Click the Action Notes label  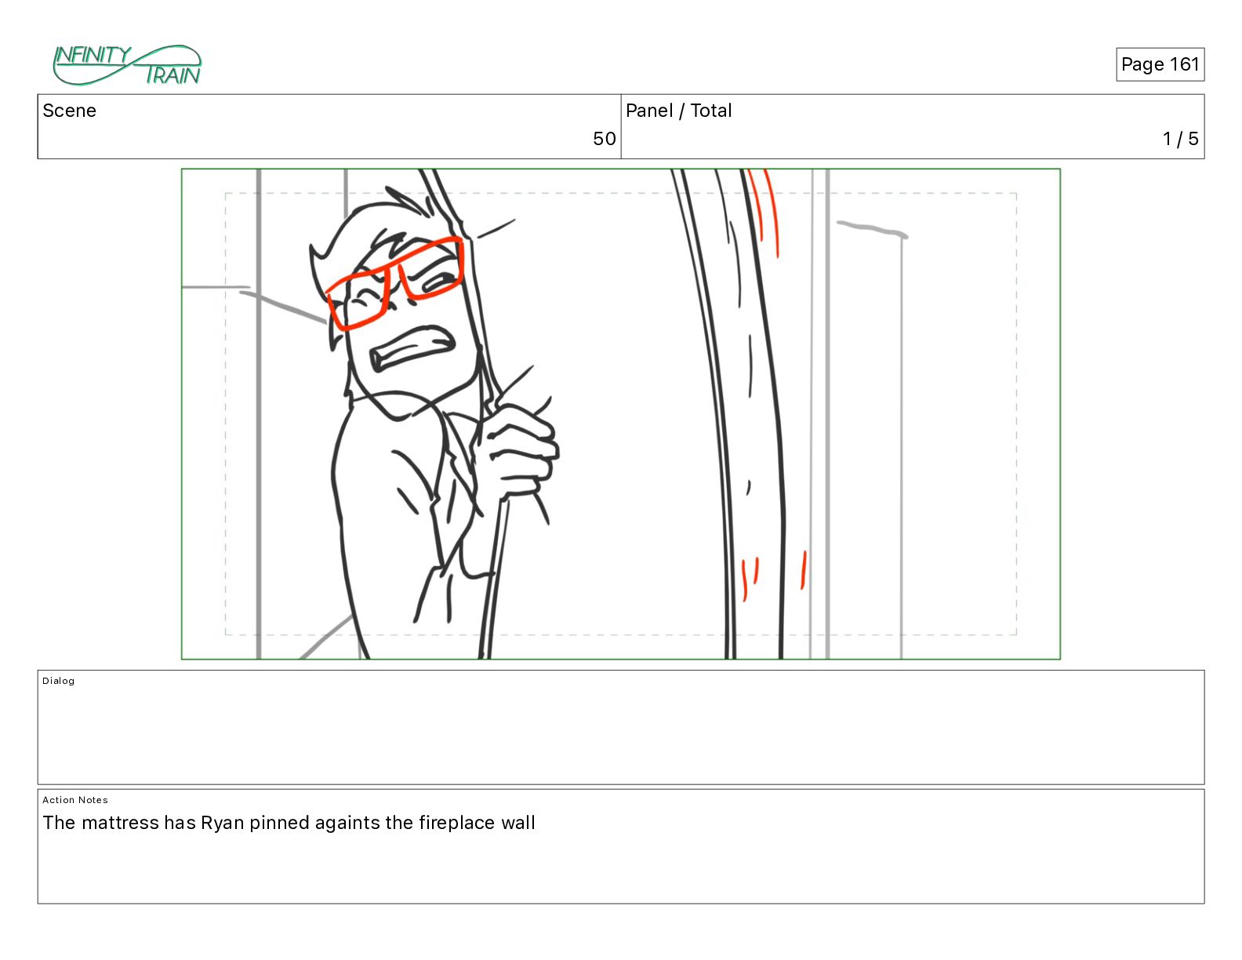pyautogui.click(x=75, y=800)
